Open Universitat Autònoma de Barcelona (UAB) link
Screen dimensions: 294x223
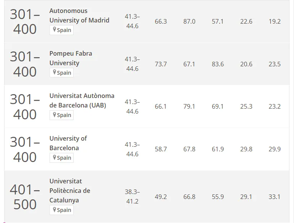point(82,100)
